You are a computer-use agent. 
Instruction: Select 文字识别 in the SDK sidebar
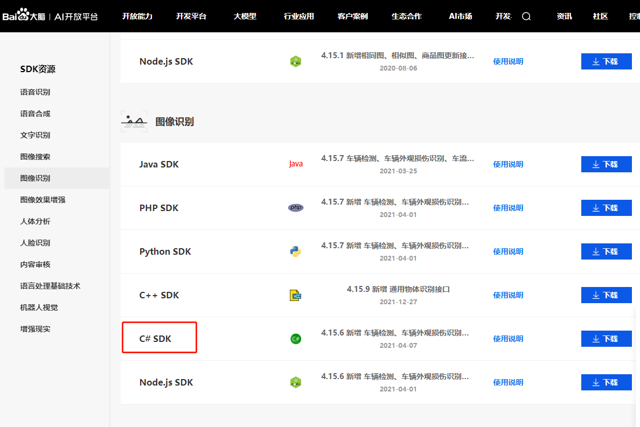[x=35, y=135]
